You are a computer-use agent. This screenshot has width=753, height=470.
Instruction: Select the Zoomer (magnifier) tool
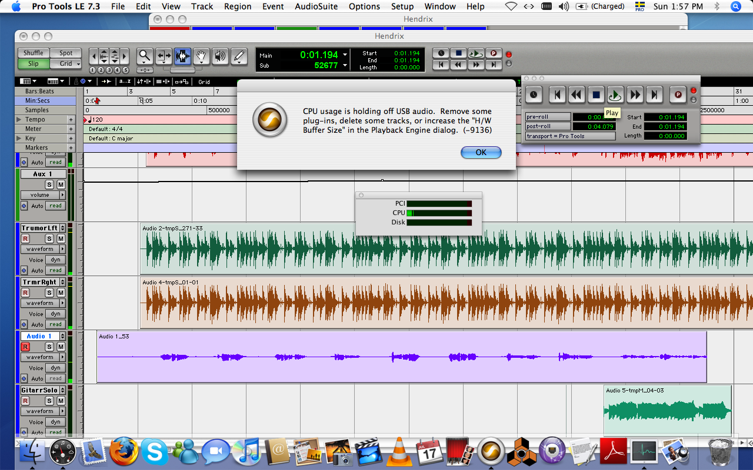[145, 56]
